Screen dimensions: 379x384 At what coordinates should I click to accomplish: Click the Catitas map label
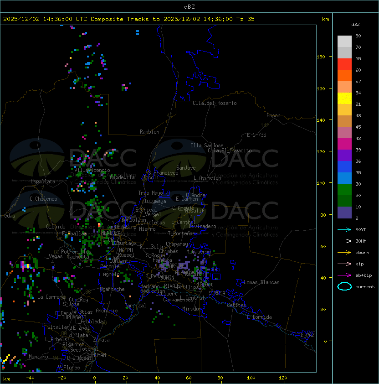point(236,305)
